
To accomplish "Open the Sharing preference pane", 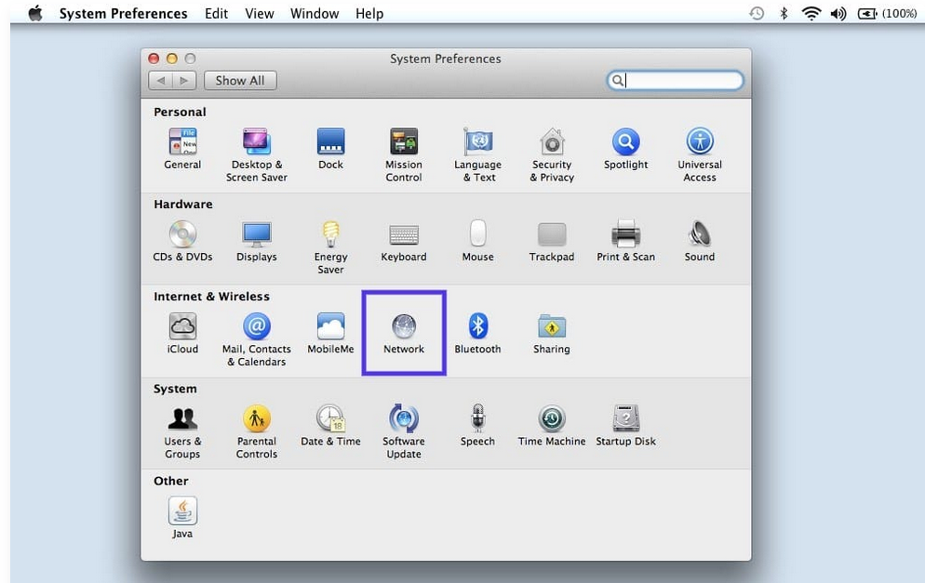I will click(552, 333).
